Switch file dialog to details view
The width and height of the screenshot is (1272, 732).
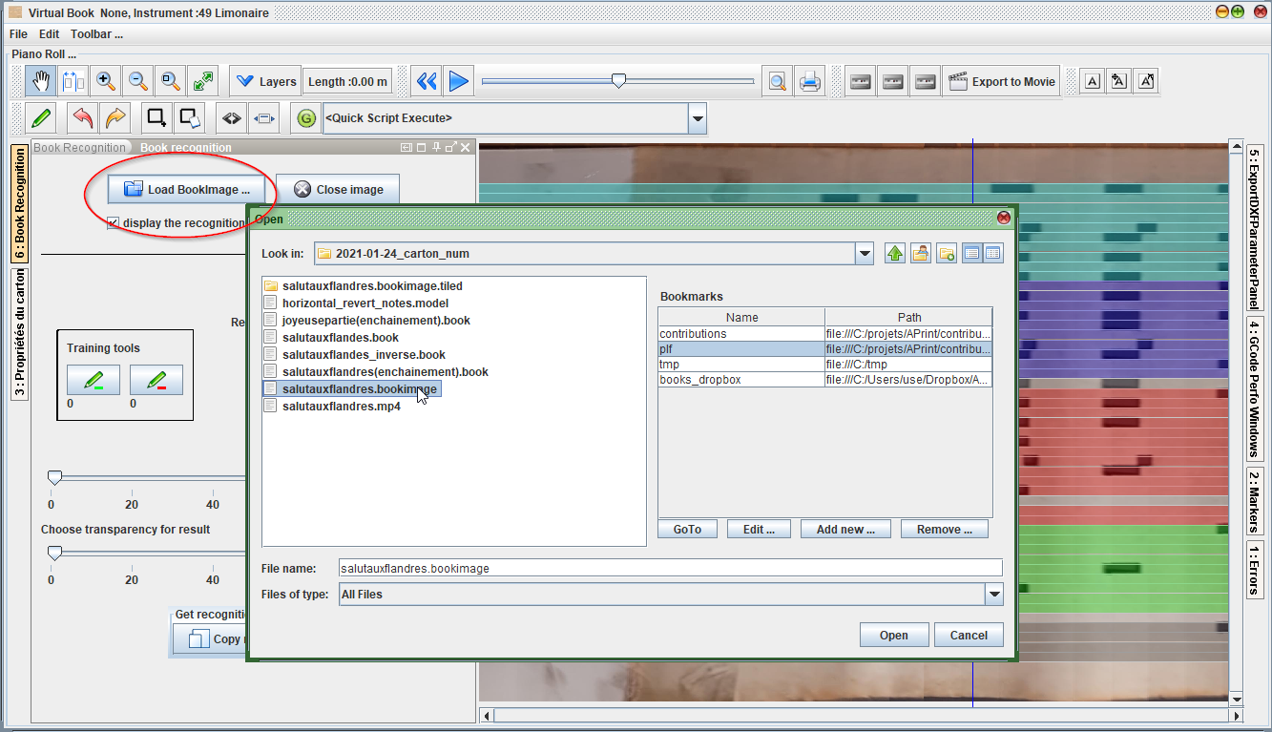click(x=993, y=253)
